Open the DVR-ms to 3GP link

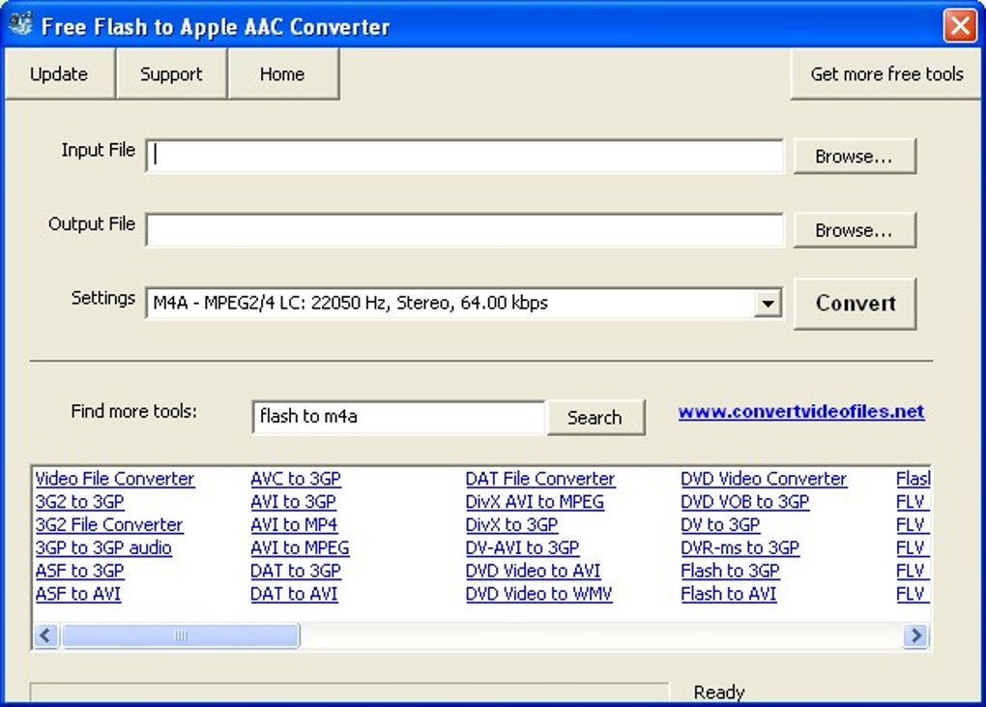point(740,547)
